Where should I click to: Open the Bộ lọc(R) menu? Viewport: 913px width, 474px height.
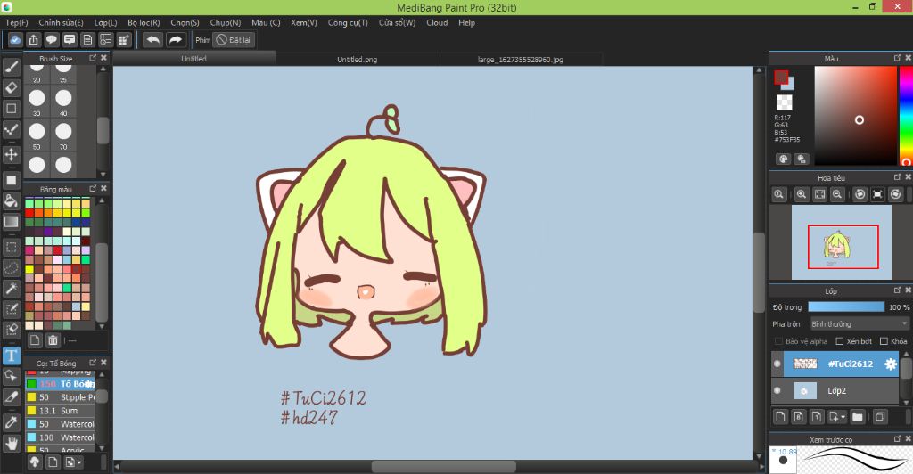point(144,22)
